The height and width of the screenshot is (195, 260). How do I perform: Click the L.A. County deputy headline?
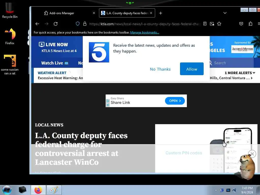coord(81,149)
